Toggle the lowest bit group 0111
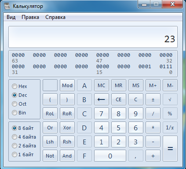The width and height of the screenshot is (186, 169). click(166, 66)
